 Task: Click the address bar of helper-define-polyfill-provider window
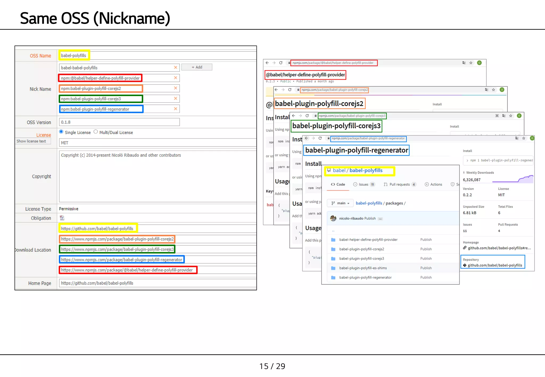[333, 63]
